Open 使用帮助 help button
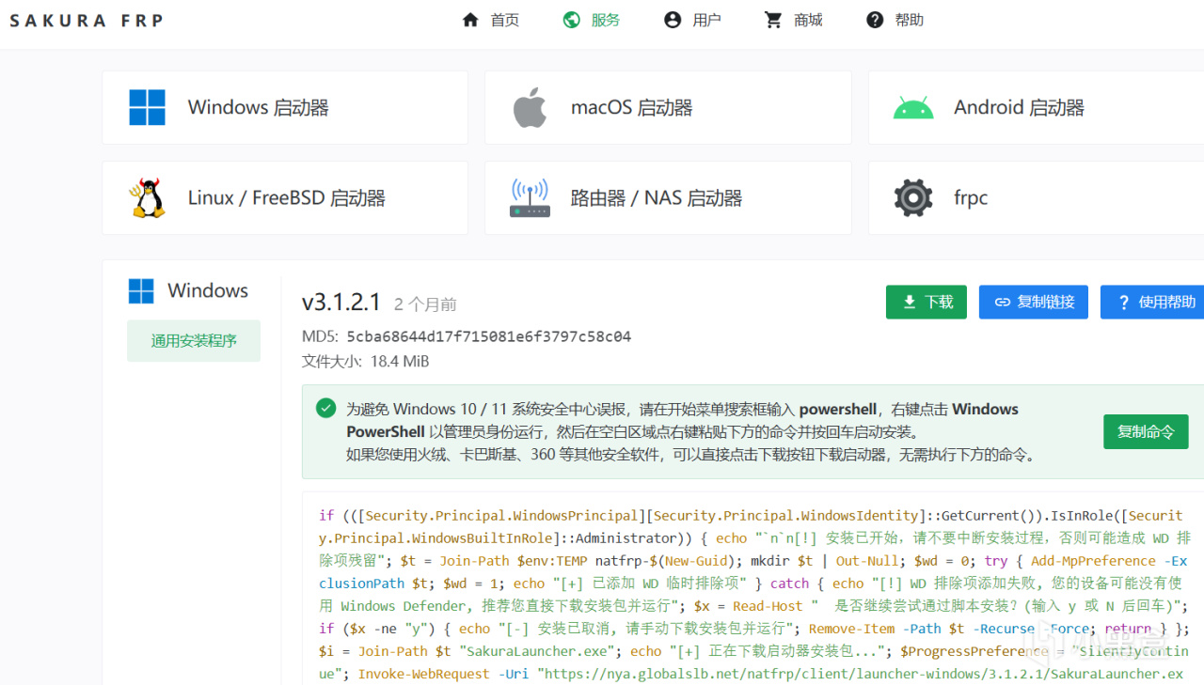Screen dimensions: 1204x685 coord(1152,302)
